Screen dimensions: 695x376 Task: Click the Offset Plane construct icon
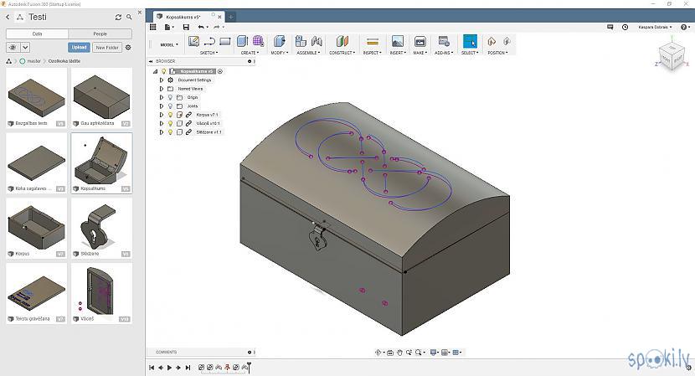[342, 41]
